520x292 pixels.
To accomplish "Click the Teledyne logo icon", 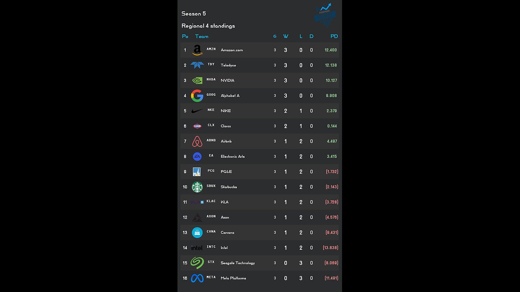I will (x=197, y=65).
